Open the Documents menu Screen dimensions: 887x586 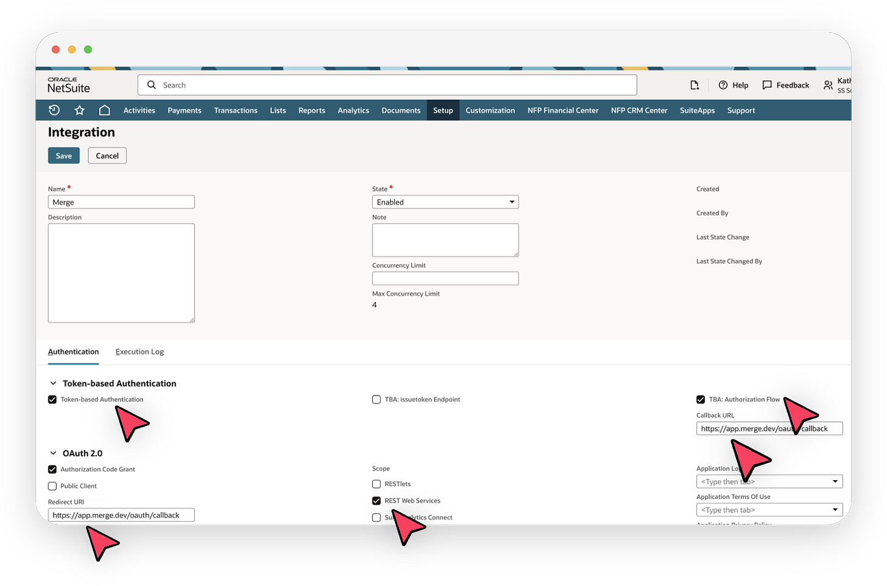coord(401,110)
